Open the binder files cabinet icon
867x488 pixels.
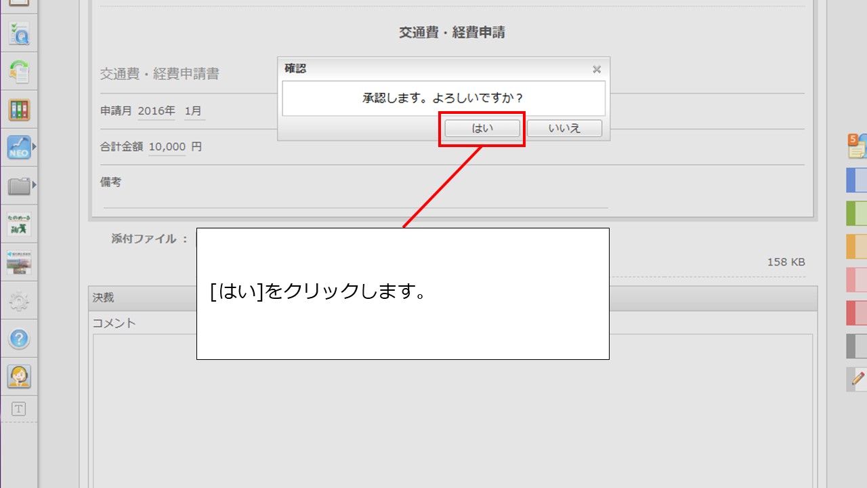pos(19,109)
